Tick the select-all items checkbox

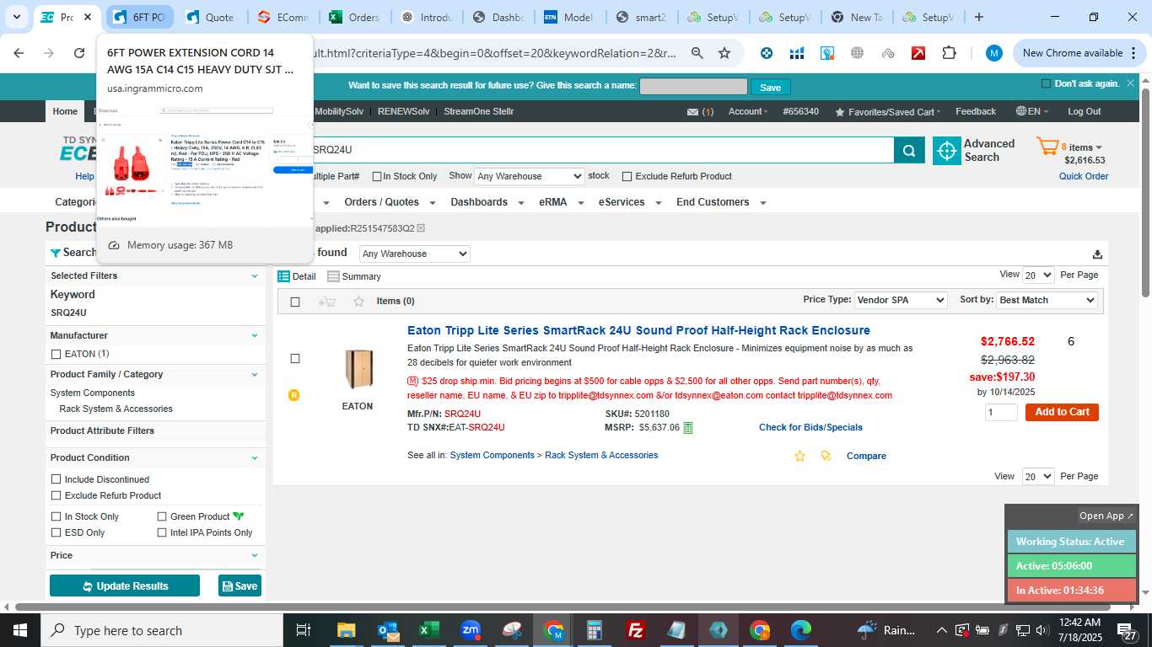point(295,302)
